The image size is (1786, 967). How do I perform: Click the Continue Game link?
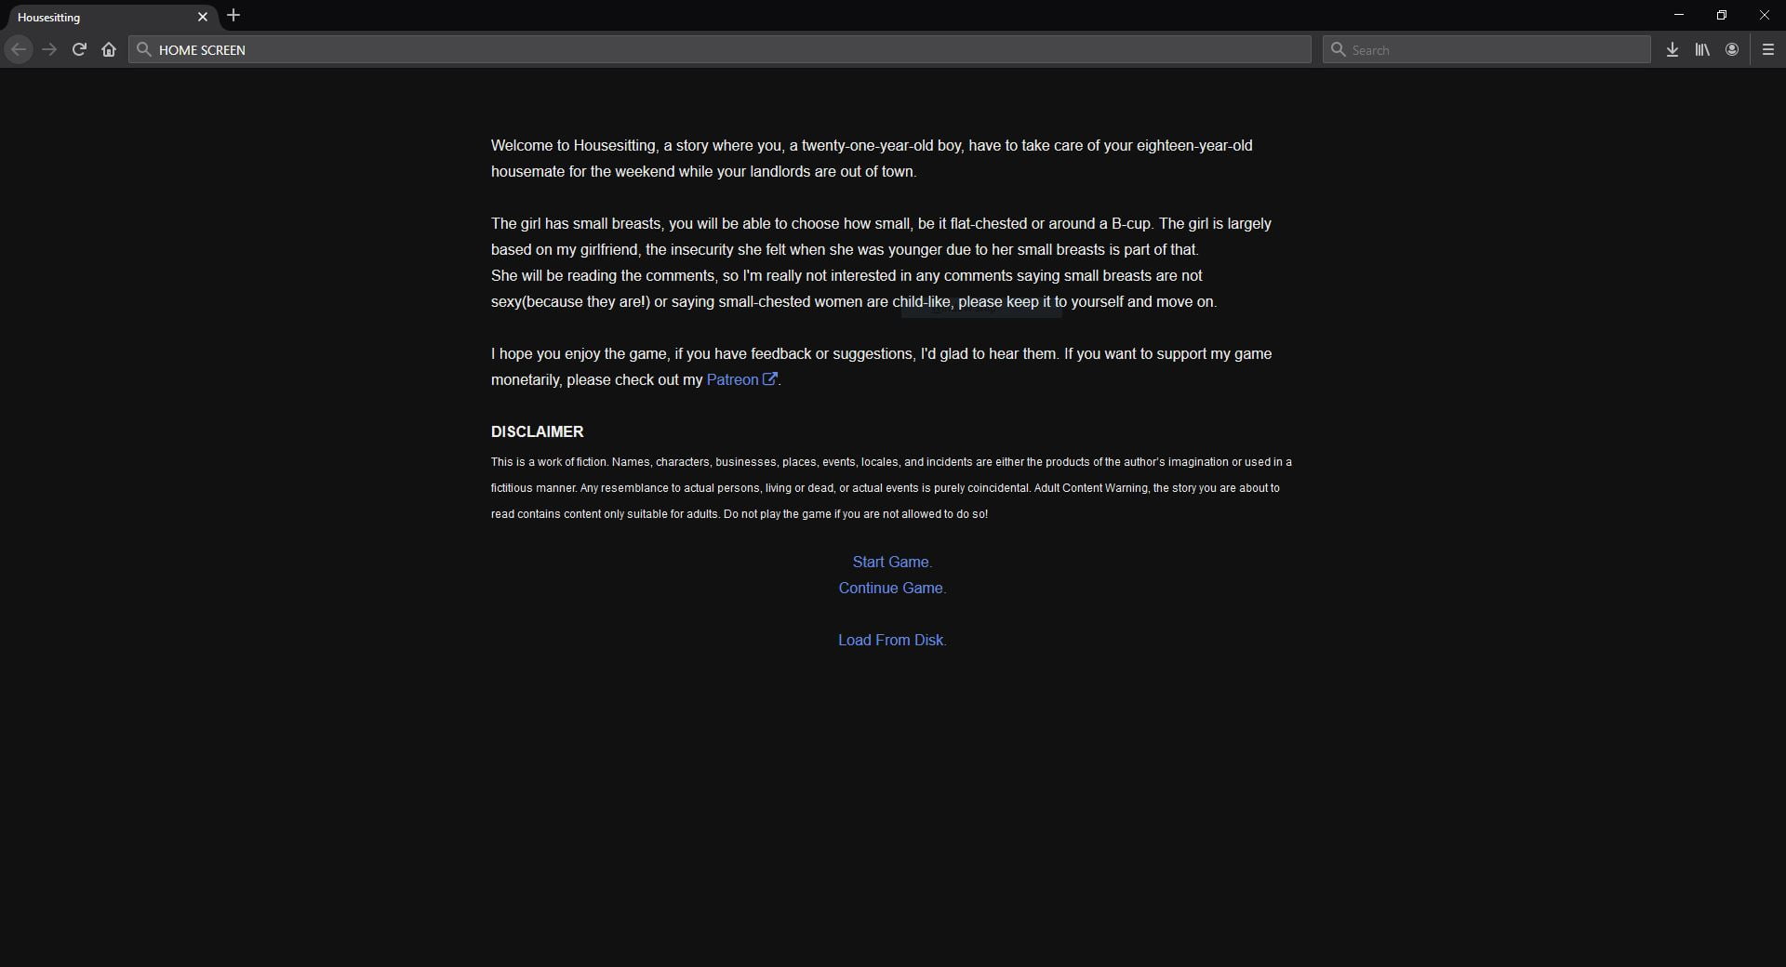[890, 588]
